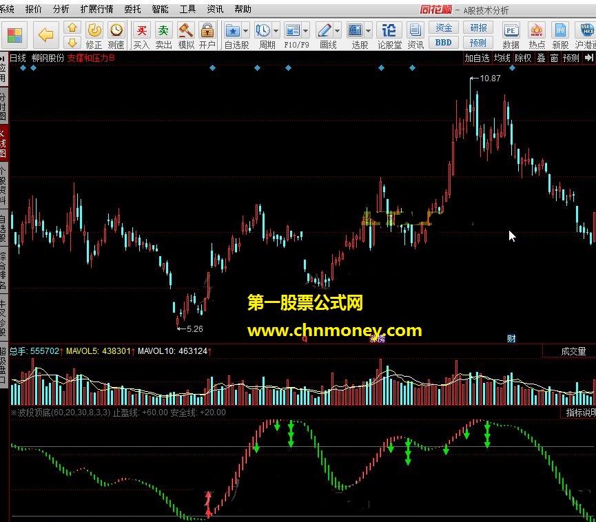Open dropdown arrow next to 自选股 icon
The width and height of the screenshot is (596, 522).
245,30
